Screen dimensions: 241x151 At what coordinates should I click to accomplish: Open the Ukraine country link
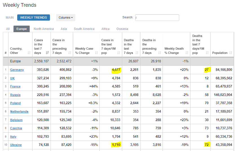click(16, 145)
